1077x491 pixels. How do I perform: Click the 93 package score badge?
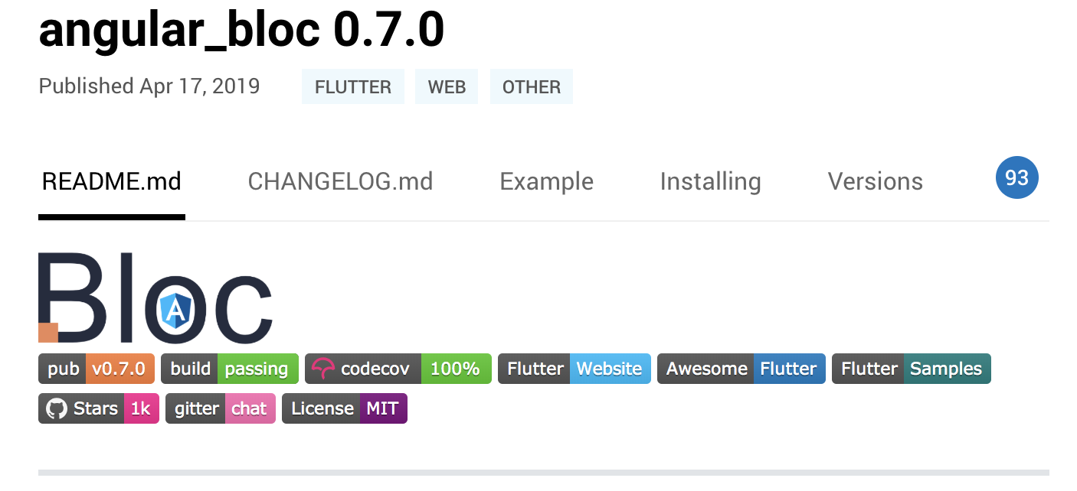pyautogui.click(x=1016, y=177)
